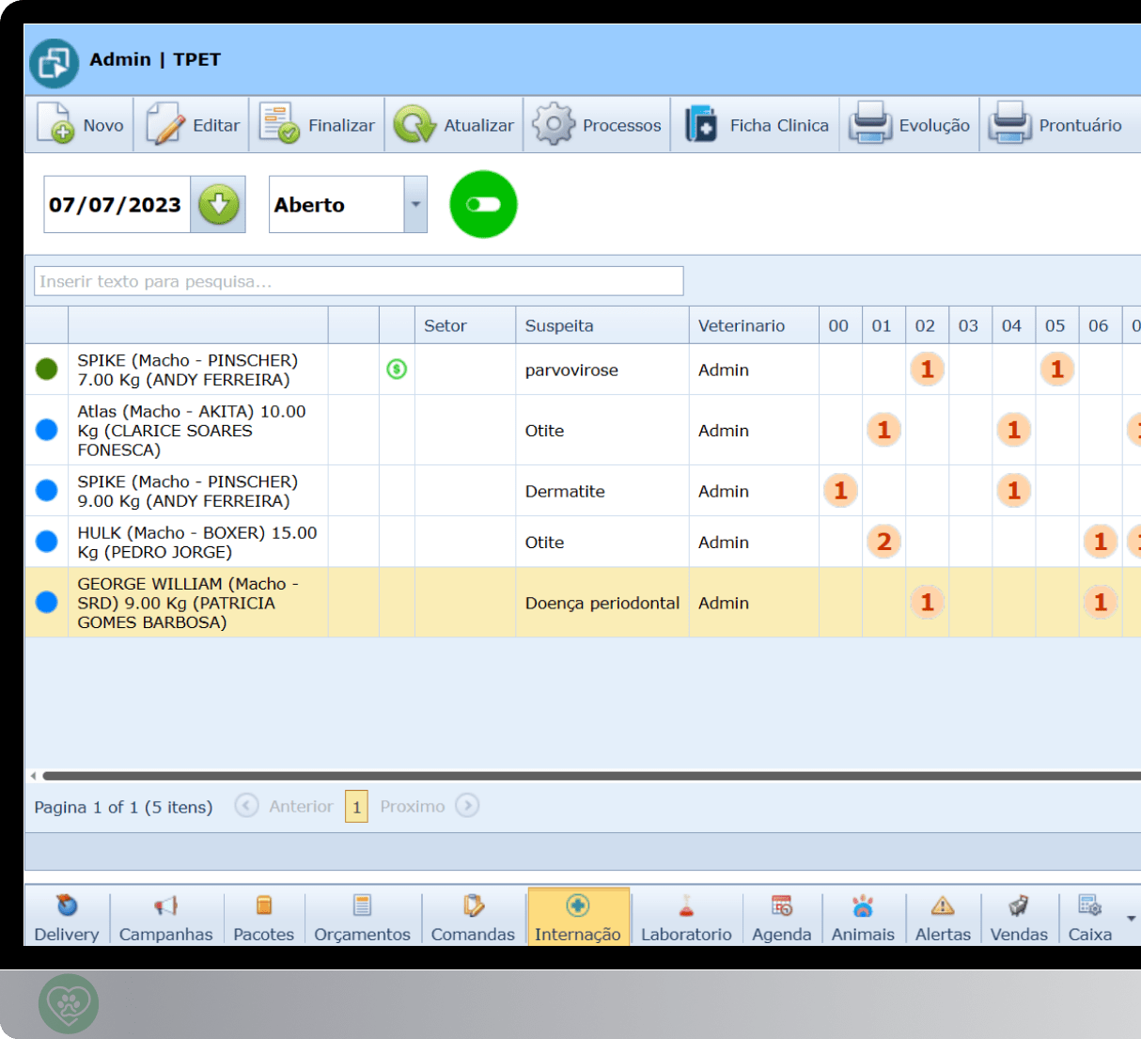The image size is (1141, 1039).
Task: Click the Editar pencil icon
Action: click(x=165, y=124)
